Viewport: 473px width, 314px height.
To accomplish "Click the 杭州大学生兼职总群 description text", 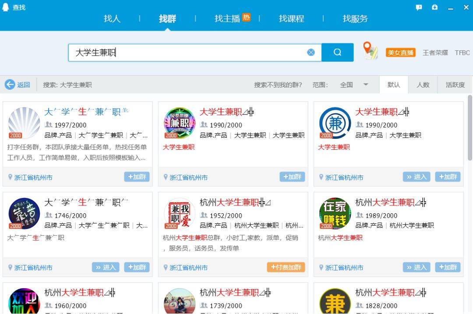I will click(x=231, y=243).
